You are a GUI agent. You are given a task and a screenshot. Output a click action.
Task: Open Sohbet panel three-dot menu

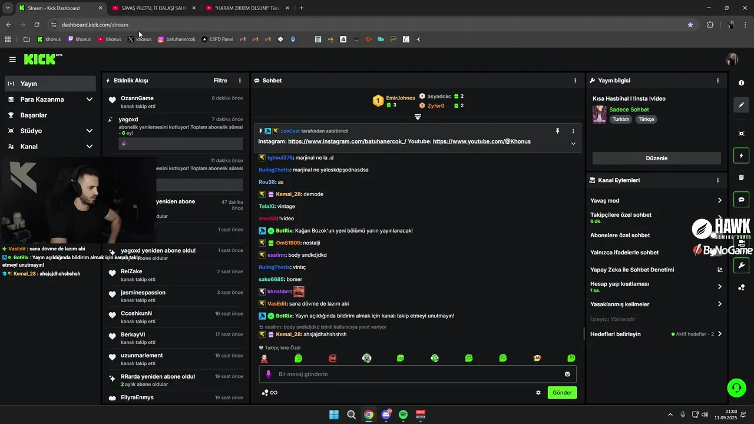[576, 81]
